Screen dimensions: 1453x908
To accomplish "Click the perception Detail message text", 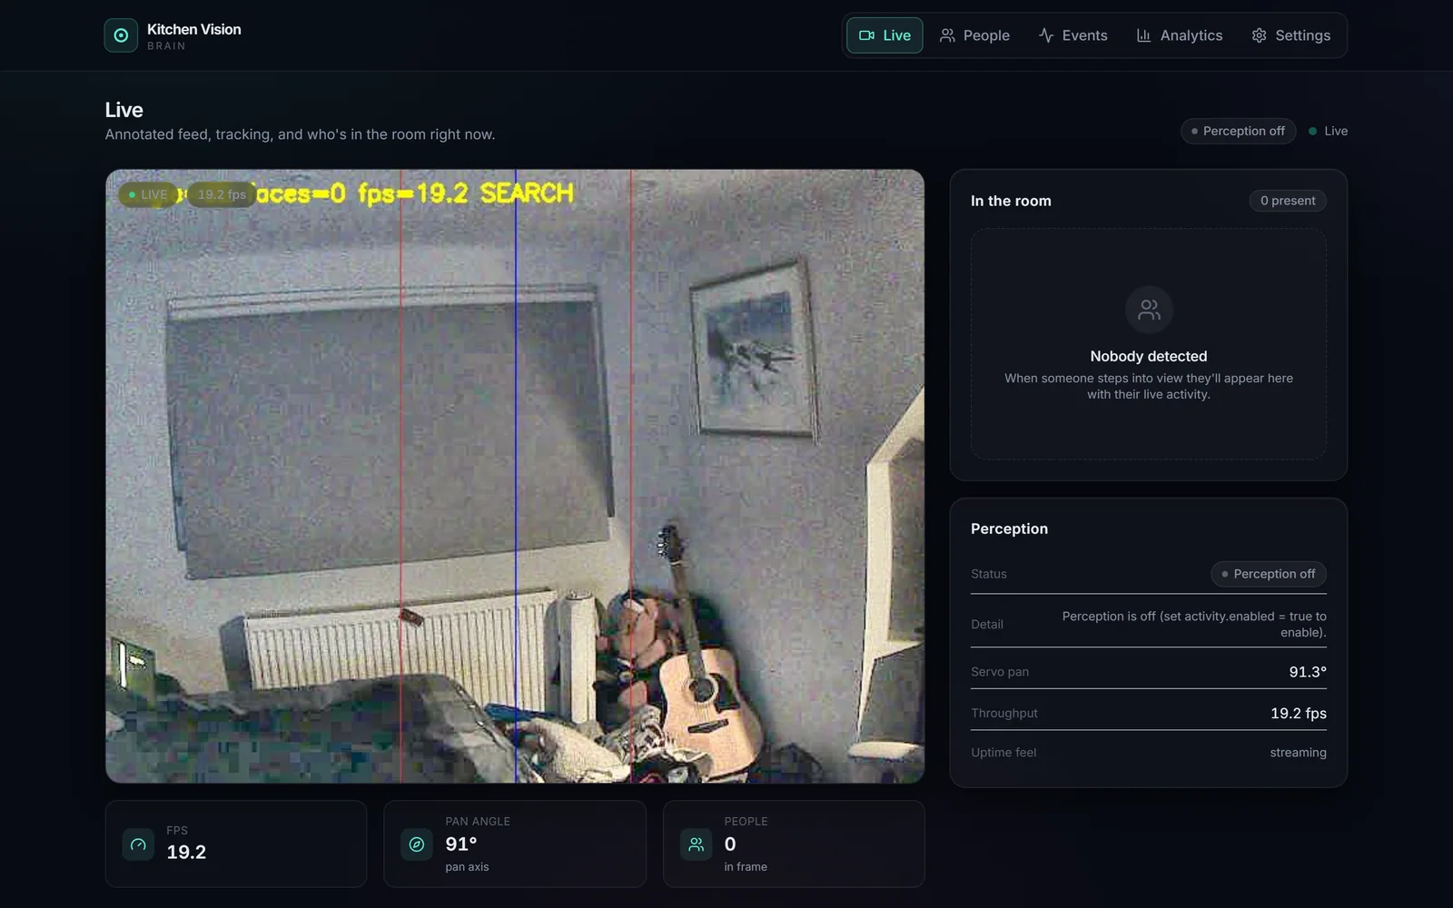I will 1193,624.
